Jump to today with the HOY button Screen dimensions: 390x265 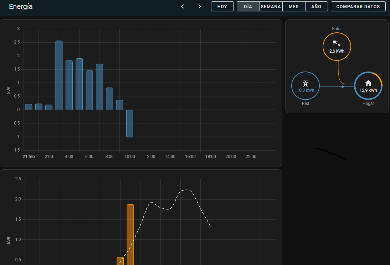(222, 6)
